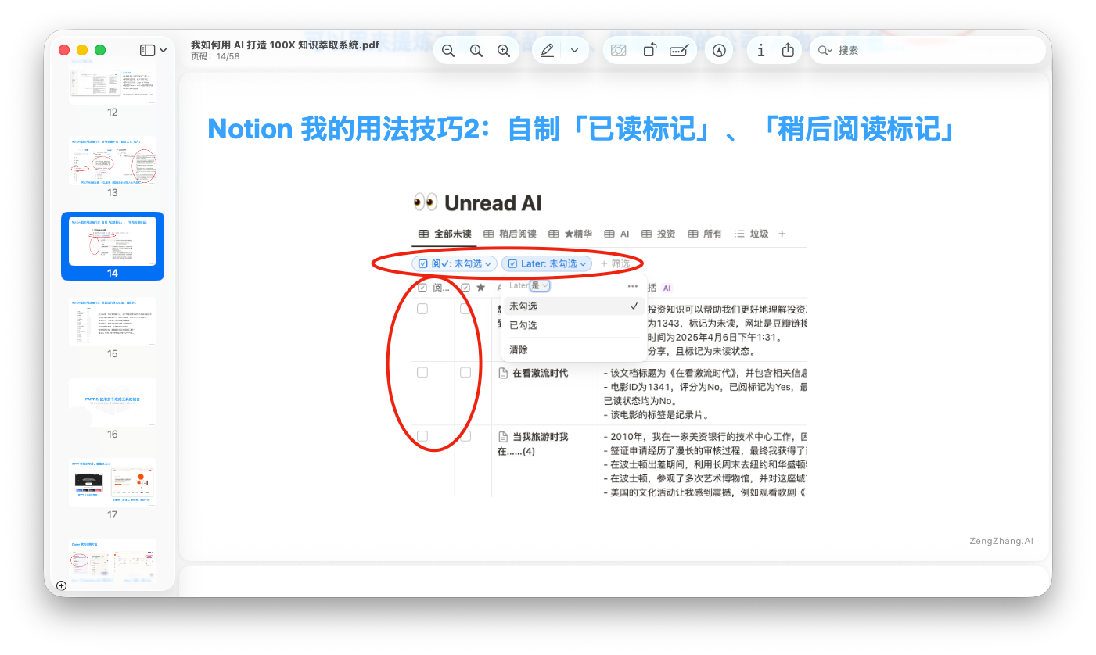Open the Later 是 condition dropdown

540,286
